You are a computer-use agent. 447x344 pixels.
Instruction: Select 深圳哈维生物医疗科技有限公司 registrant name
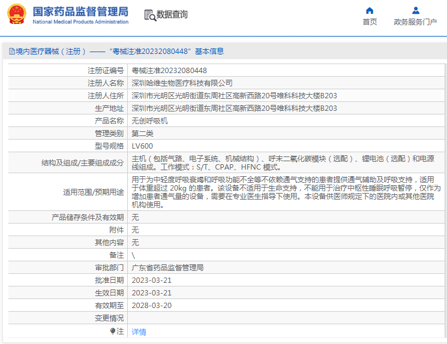(x=182, y=83)
